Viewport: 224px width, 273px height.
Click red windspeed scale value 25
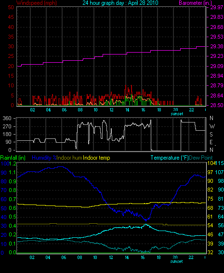point(11,56)
